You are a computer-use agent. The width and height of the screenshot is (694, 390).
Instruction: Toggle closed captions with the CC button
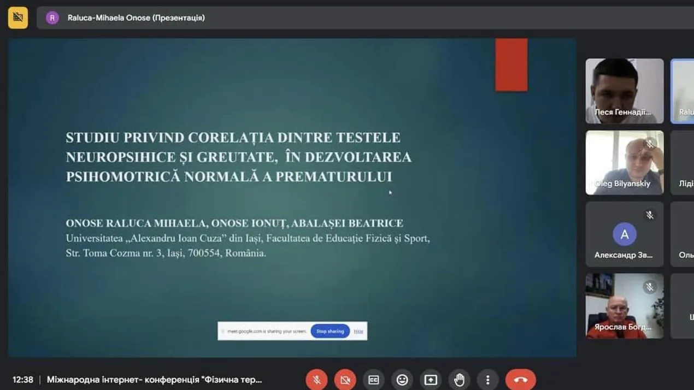pyautogui.click(x=374, y=380)
